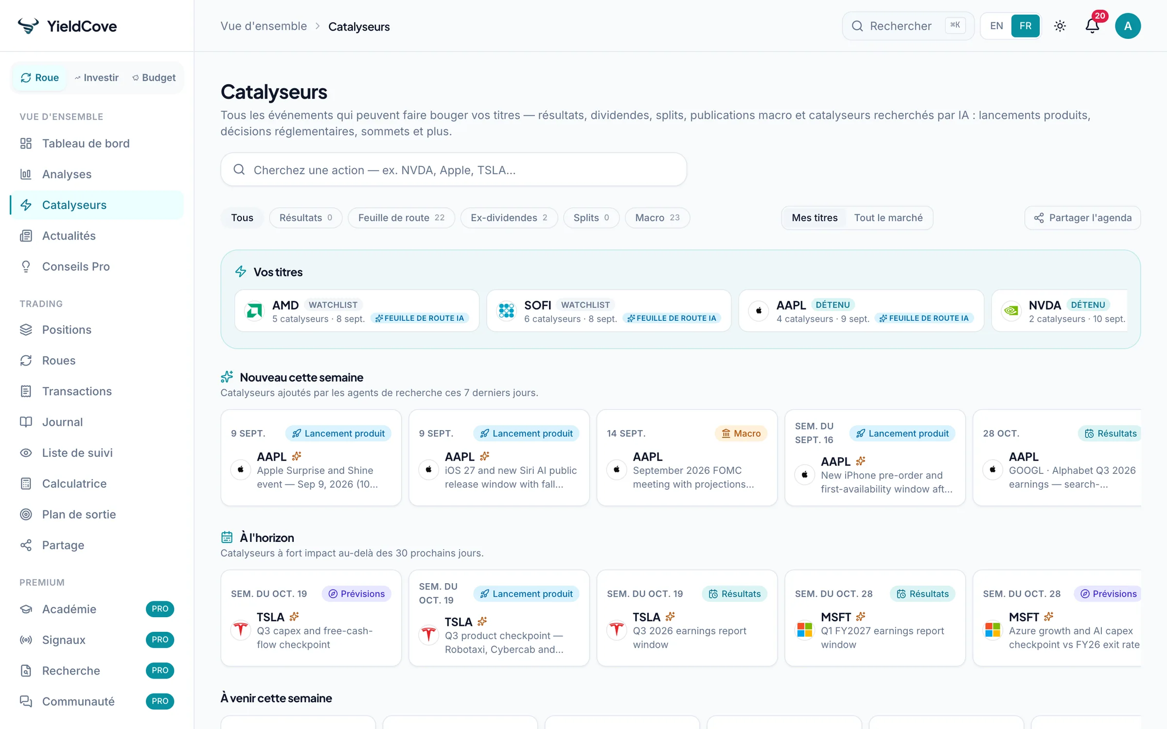Go to Vue d'ensemble breadcrumb
Image resolution: width=1167 pixels, height=729 pixels.
click(x=264, y=26)
